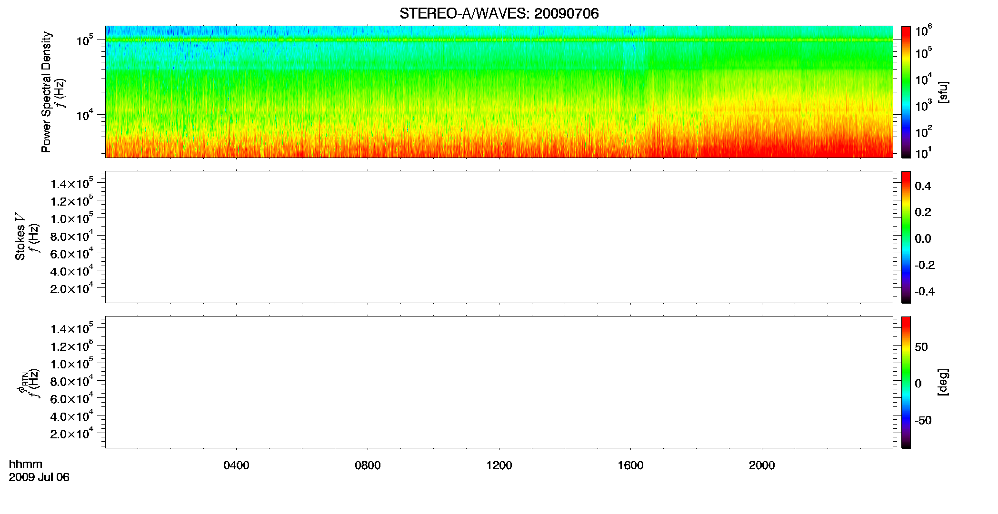Select the [deg] colorbar unit label

point(943,382)
